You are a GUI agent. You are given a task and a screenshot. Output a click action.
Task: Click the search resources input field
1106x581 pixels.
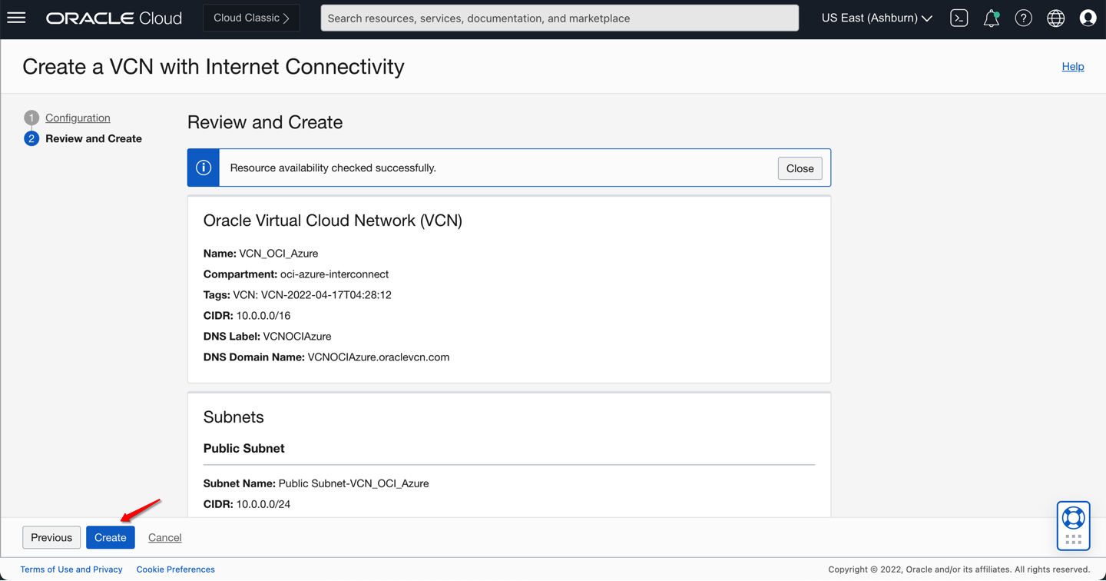pos(559,18)
